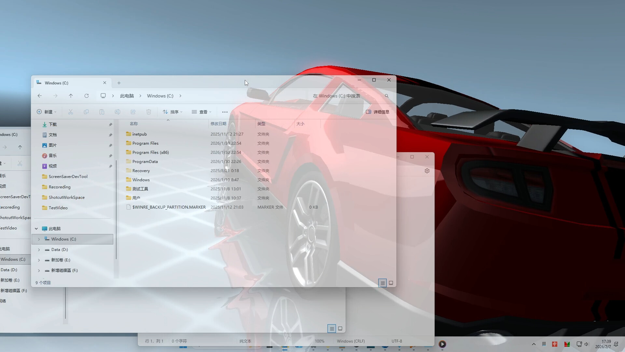Open the details pane via 详细信息 icon

(377, 112)
